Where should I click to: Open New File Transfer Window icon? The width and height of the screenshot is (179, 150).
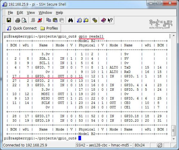[86, 20]
